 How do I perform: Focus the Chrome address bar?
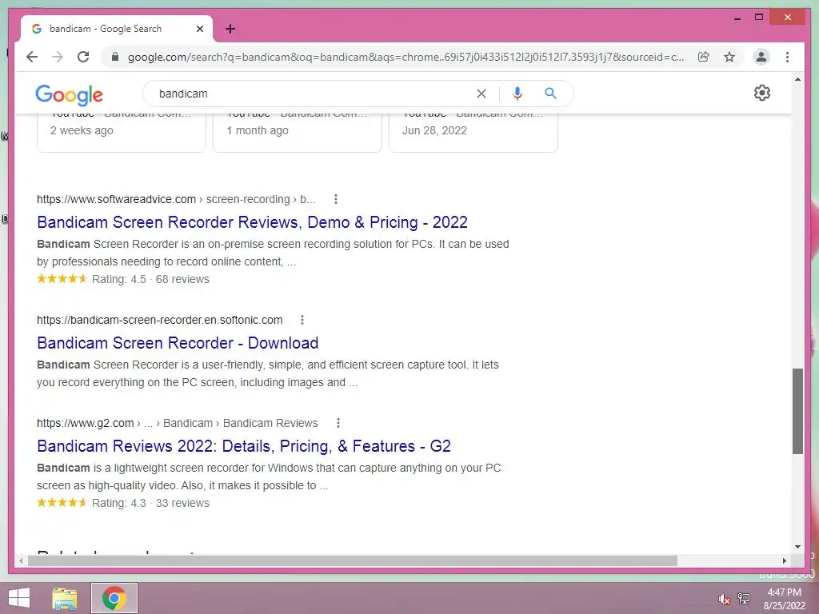point(406,57)
